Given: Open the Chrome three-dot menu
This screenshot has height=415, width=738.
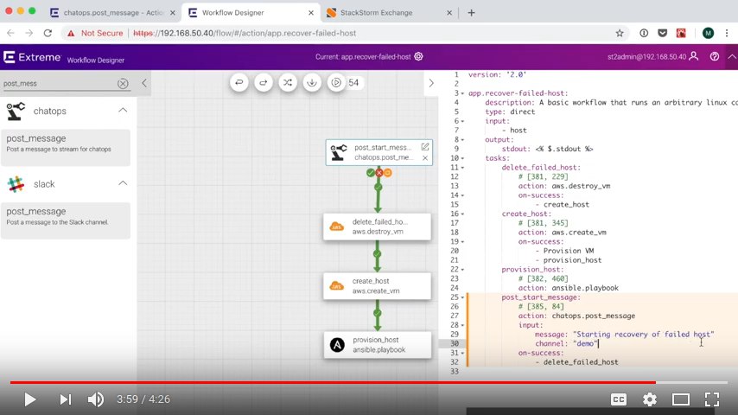Looking at the screenshot, I should [727, 33].
